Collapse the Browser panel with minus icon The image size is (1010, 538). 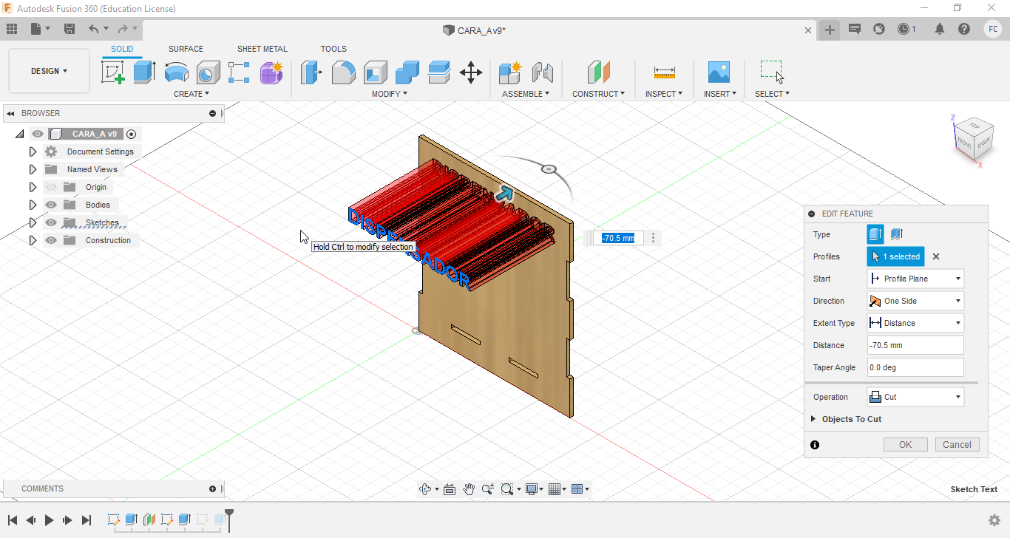point(213,113)
